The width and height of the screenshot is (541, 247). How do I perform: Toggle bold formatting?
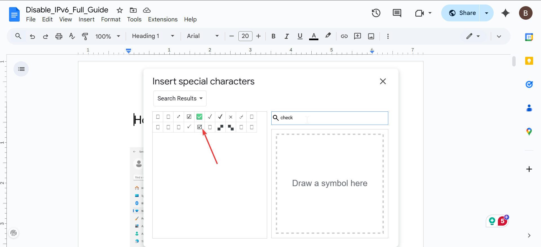273,36
